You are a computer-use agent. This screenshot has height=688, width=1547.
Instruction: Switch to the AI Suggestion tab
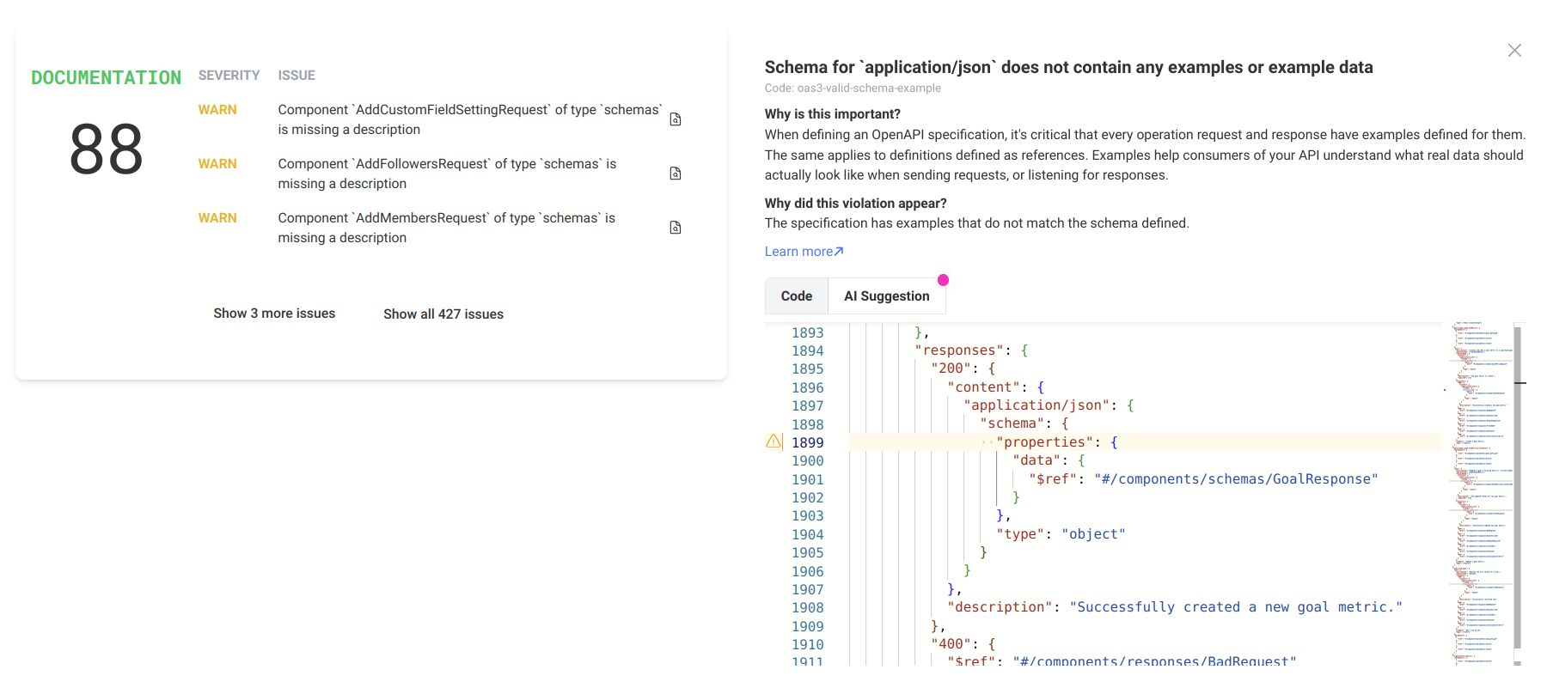(887, 296)
